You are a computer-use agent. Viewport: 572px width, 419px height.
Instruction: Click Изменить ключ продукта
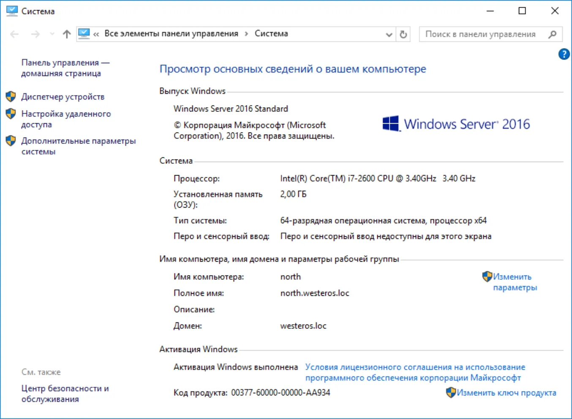click(507, 392)
